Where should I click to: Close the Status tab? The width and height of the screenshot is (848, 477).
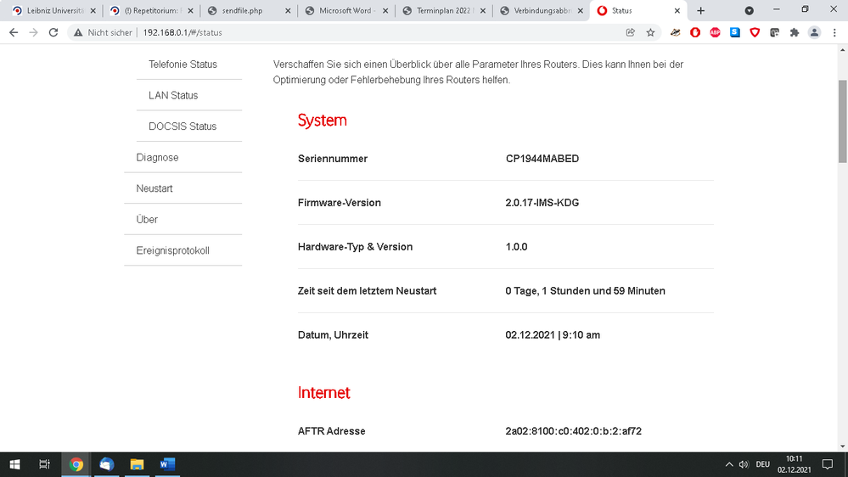pos(677,11)
